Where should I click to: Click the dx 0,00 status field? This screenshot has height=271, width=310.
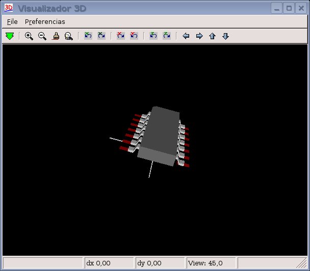click(x=109, y=263)
